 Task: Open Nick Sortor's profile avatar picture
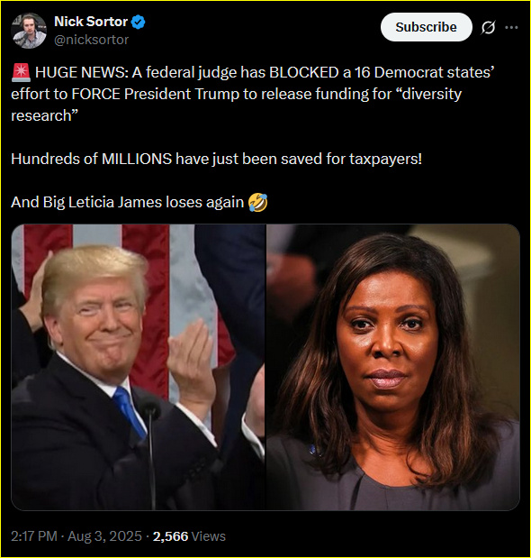pos(29,31)
